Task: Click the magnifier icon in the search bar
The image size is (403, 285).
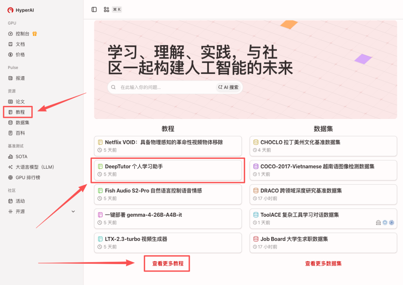Action: pyautogui.click(x=113, y=87)
